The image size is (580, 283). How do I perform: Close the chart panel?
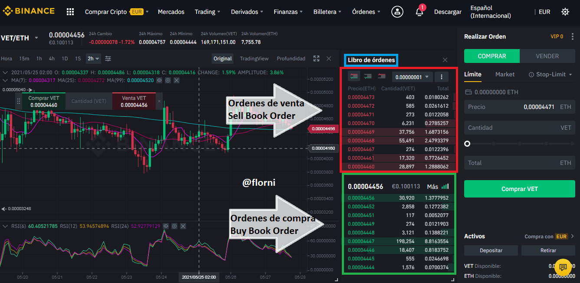[329, 59]
